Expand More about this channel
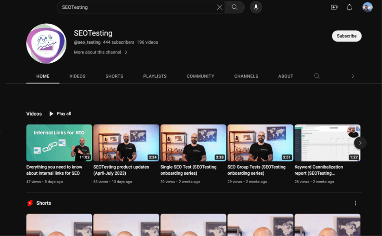This screenshot has height=236, width=382. point(100,52)
